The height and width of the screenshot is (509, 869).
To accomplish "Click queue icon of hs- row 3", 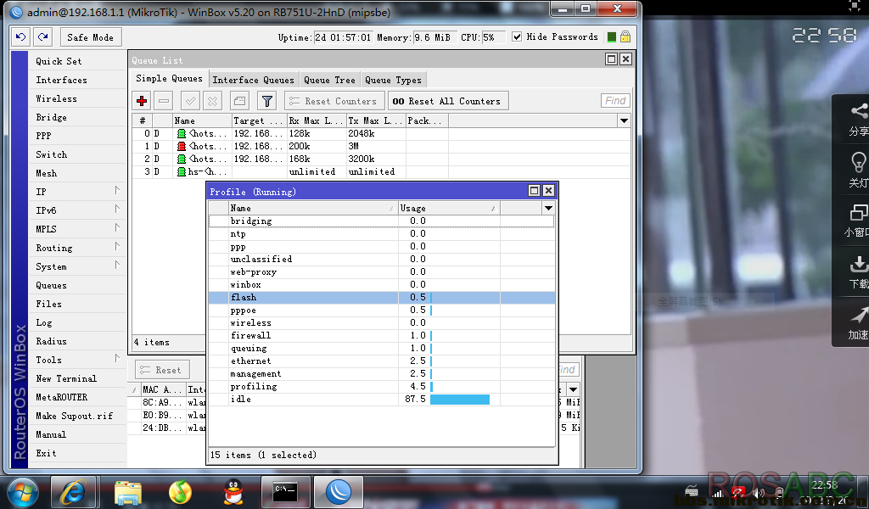I will tap(182, 171).
